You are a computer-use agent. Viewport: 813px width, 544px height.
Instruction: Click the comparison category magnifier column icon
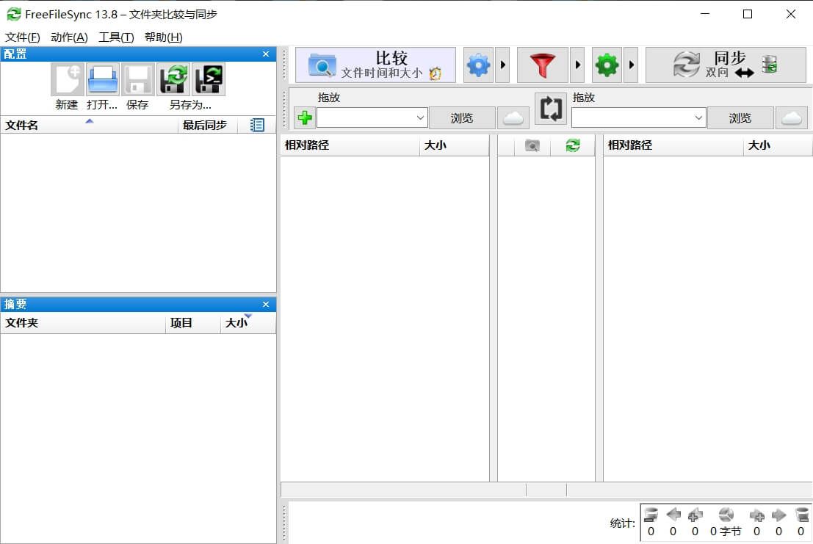pos(532,145)
